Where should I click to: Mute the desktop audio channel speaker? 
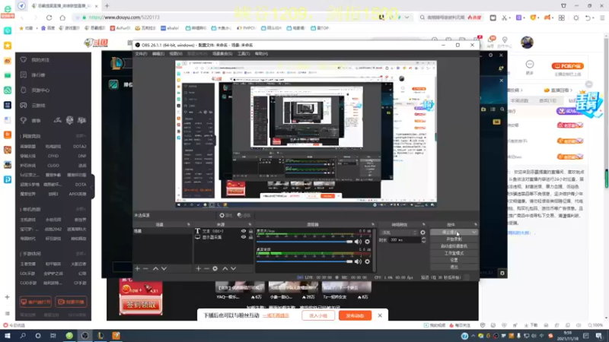[x=358, y=261]
